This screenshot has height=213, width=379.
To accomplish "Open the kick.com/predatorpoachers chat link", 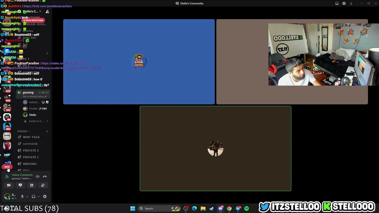I will 48,6.
